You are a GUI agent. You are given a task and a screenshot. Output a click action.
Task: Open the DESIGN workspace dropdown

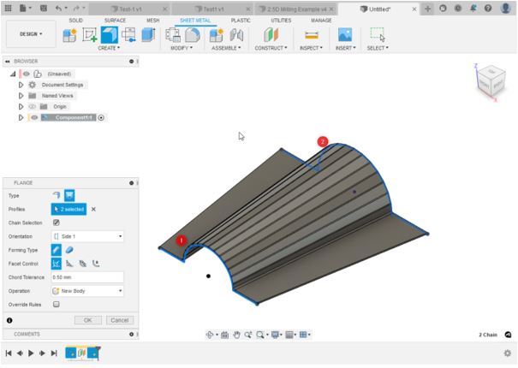point(31,34)
